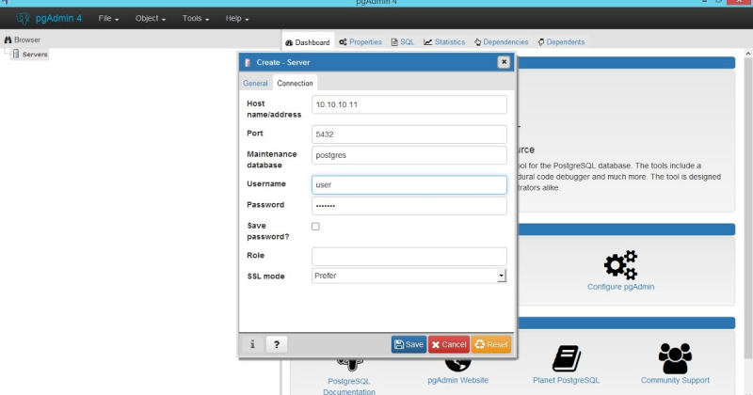Click the Reset button
Viewport: 753px width, 395px height.
coord(490,344)
